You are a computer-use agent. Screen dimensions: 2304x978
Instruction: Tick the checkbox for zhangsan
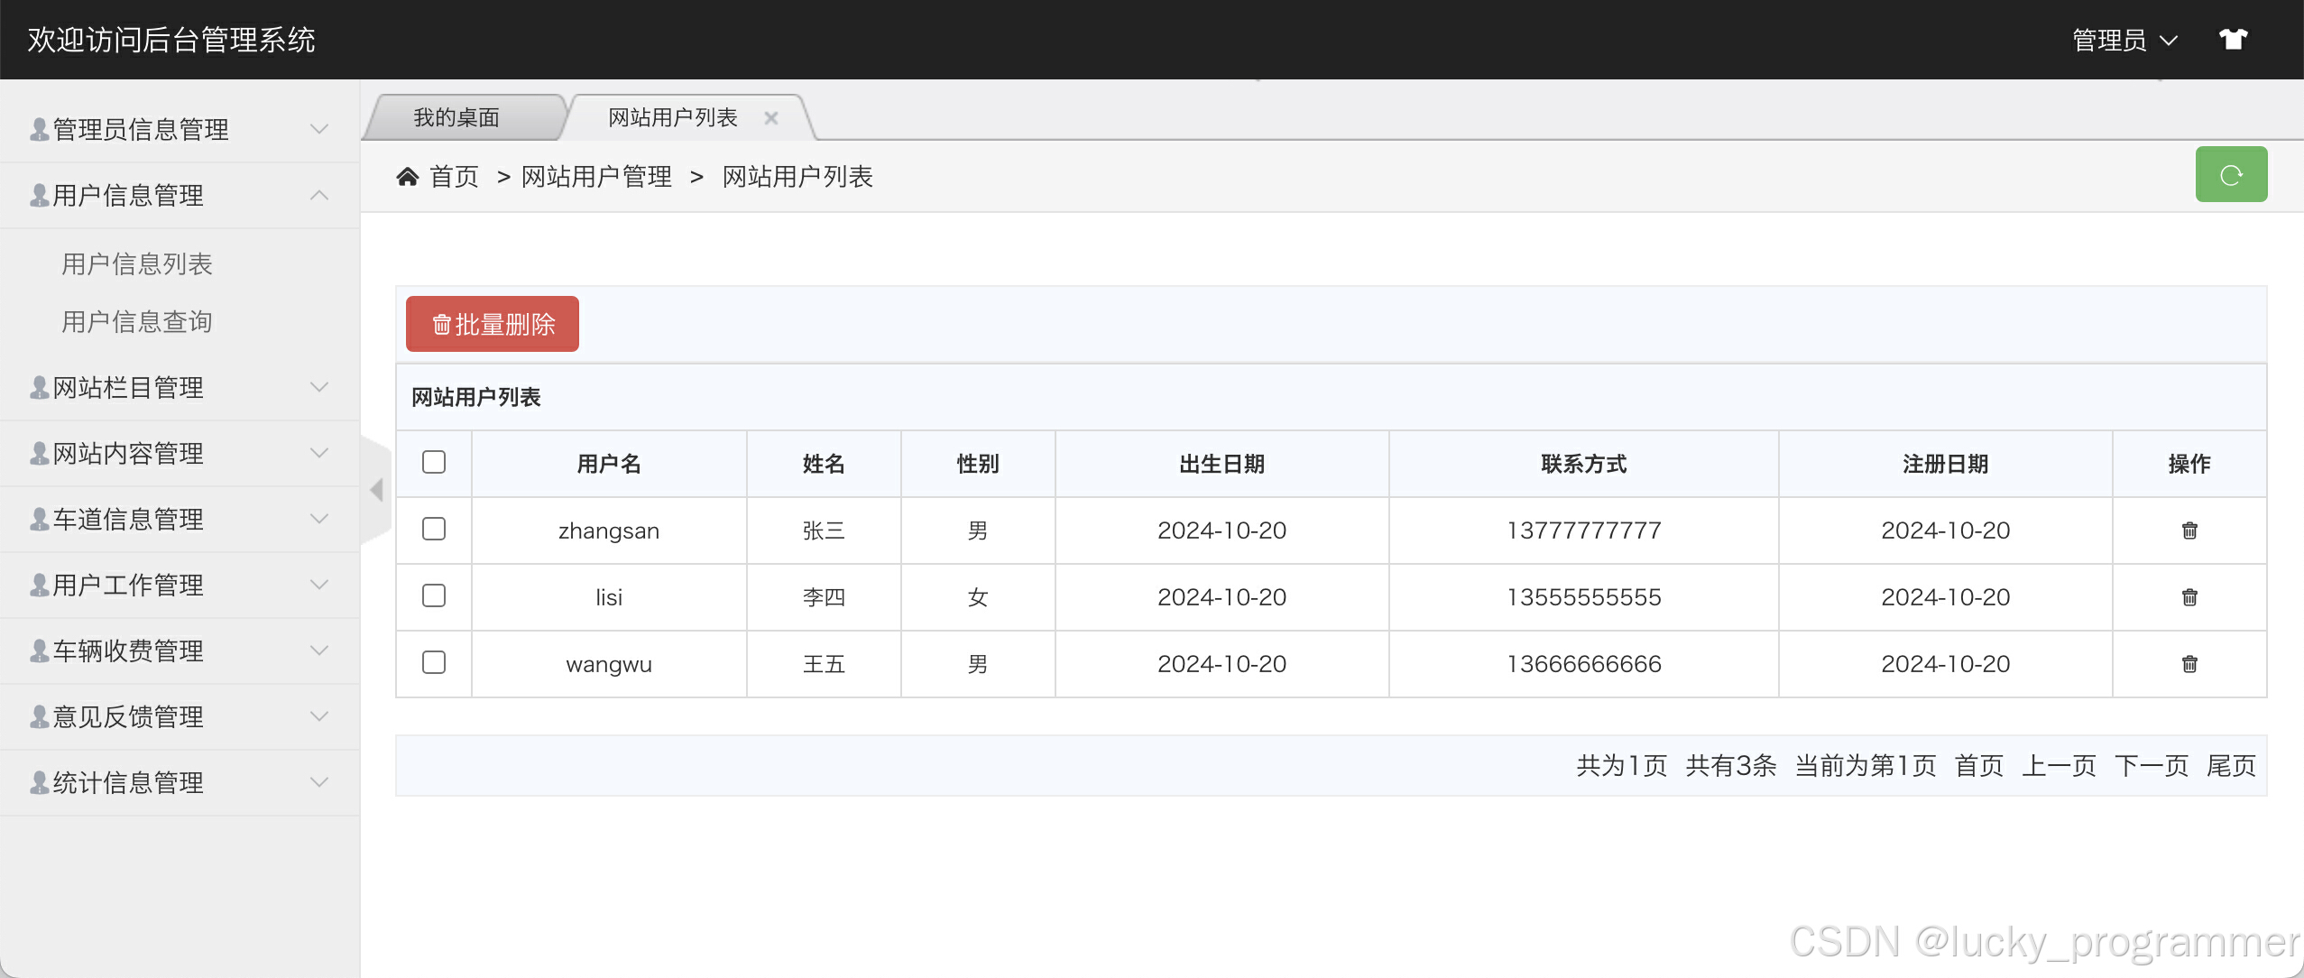pyautogui.click(x=434, y=529)
